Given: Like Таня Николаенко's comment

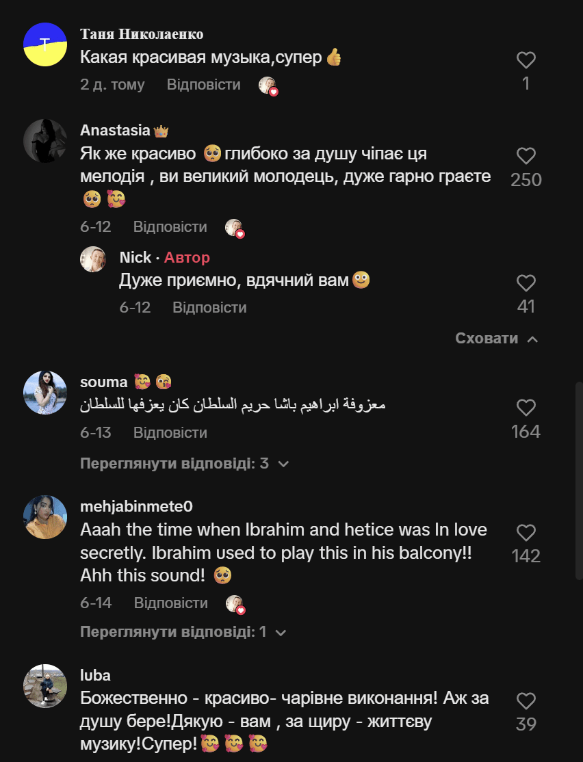Looking at the screenshot, I should click(526, 61).
